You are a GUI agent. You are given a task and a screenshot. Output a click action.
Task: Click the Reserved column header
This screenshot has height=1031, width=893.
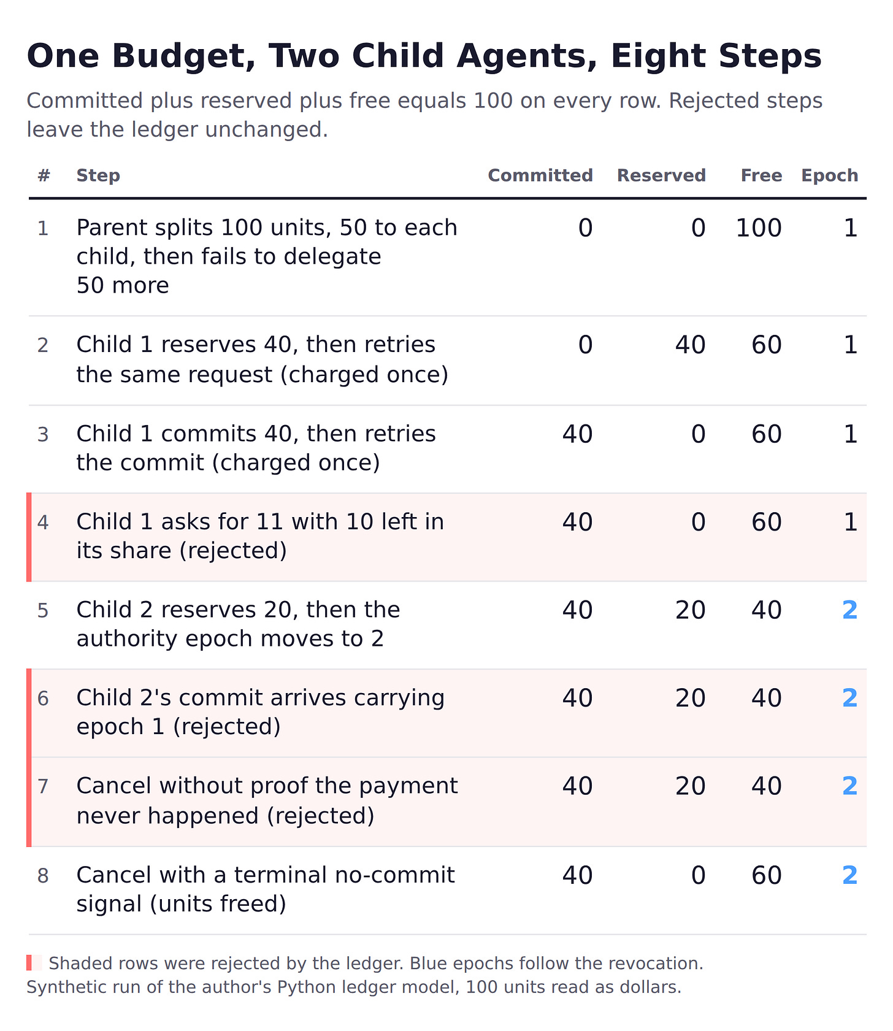pos(661,175)
